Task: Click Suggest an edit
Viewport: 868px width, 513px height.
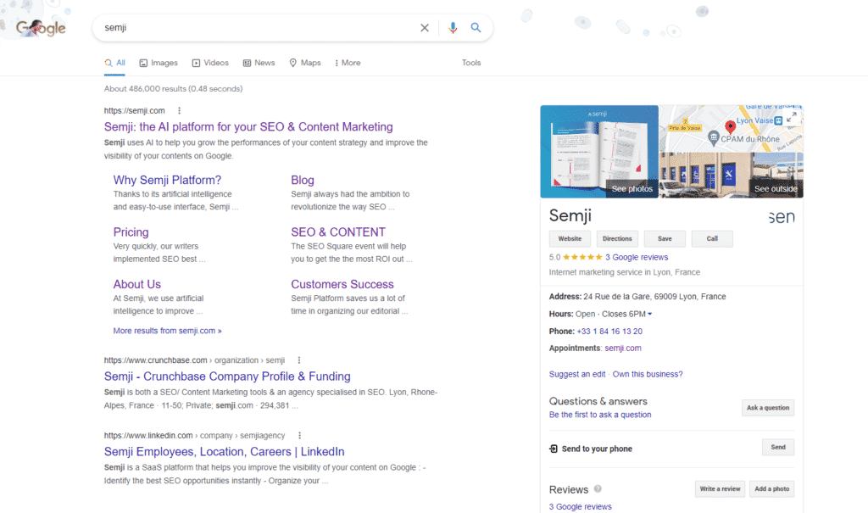Action: pyautogui.click(x=576, y=374)
